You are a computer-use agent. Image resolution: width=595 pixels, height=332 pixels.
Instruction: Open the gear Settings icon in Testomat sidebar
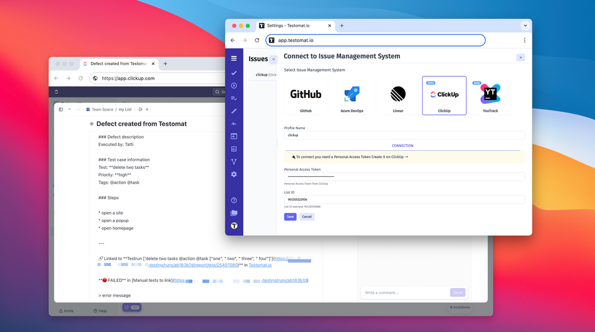click(x=234, y=174)
